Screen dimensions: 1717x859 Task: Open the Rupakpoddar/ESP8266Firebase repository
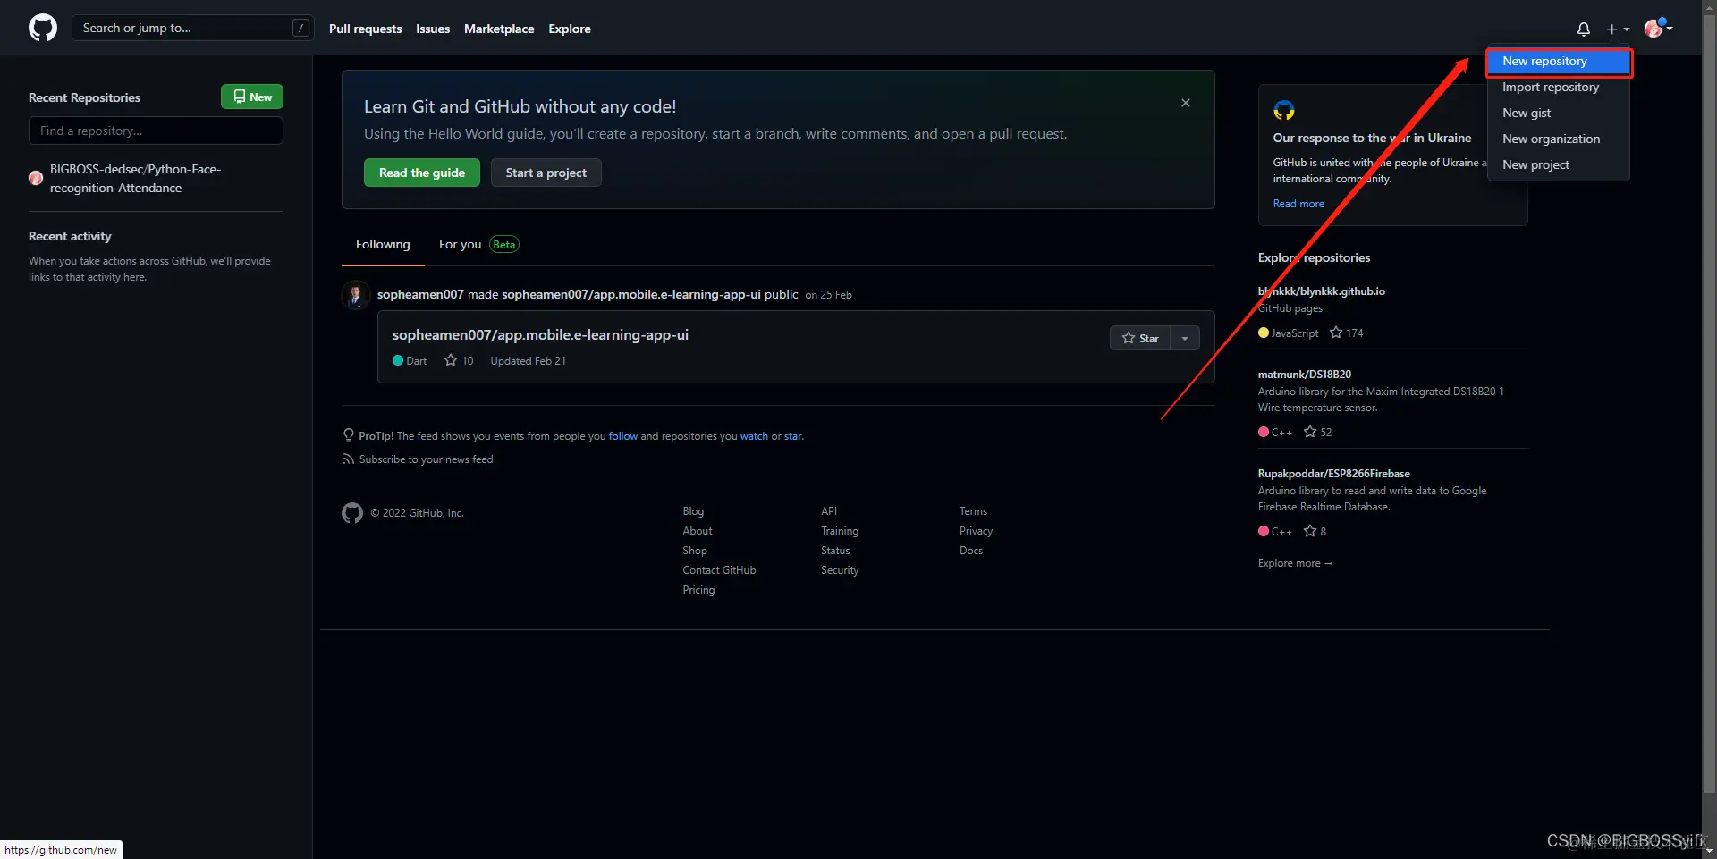pyautogui.click(x=1334, y=474)
